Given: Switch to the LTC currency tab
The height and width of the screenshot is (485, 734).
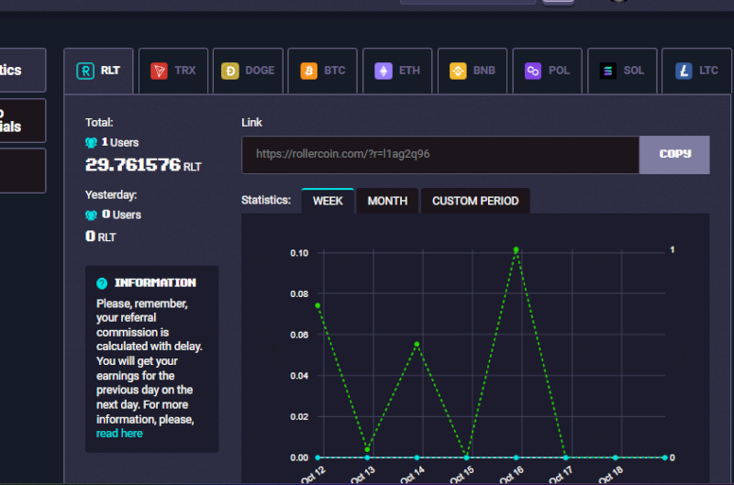Looking at the screenshot, I should (x=696, y=71).
